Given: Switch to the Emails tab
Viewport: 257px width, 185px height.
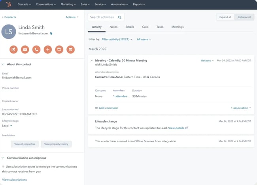Looking at the screenshot, I should tap(130, 27).
